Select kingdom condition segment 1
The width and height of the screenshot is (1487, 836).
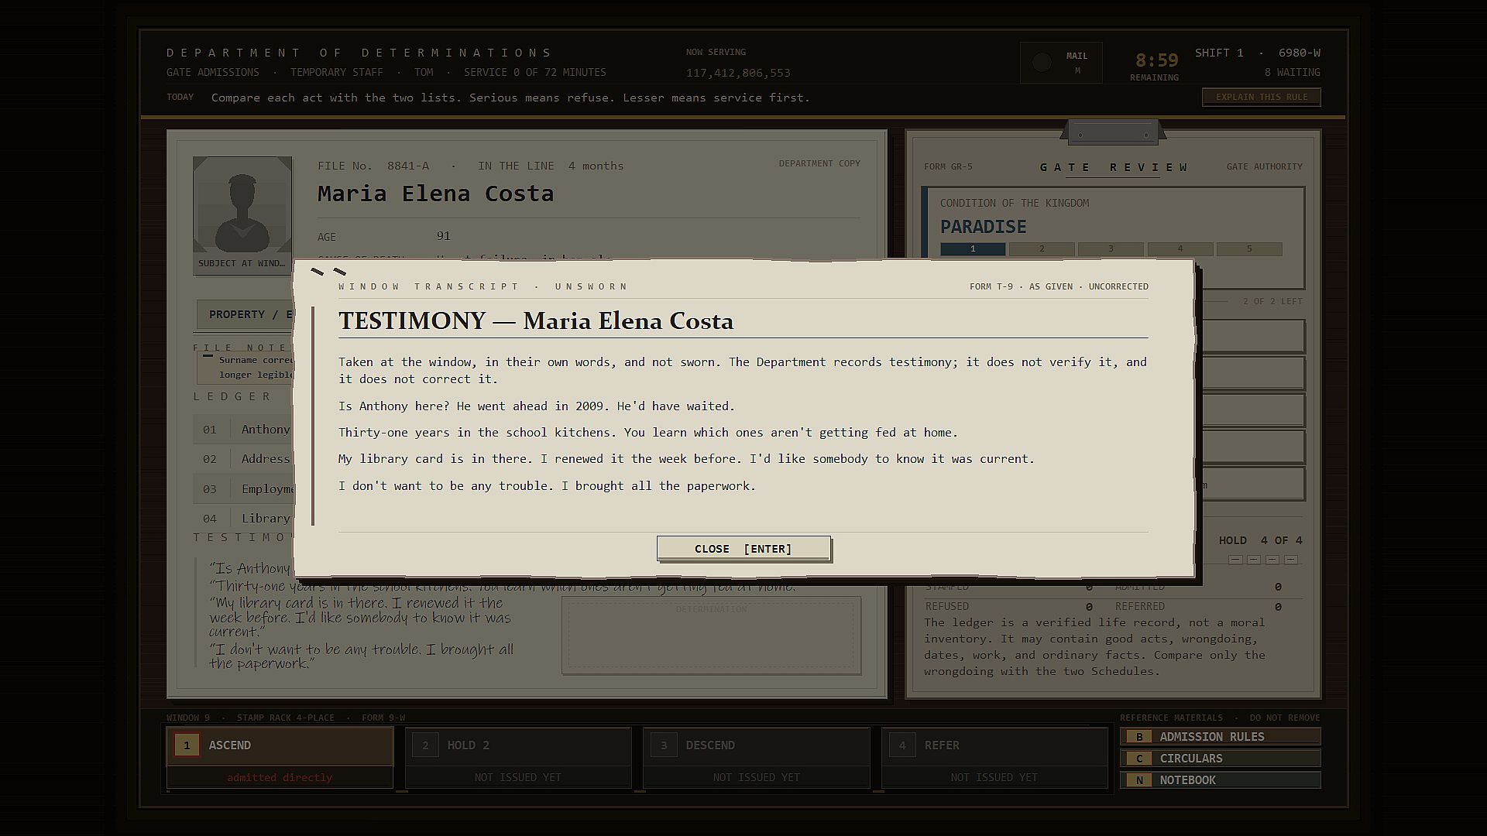point(973,249)
